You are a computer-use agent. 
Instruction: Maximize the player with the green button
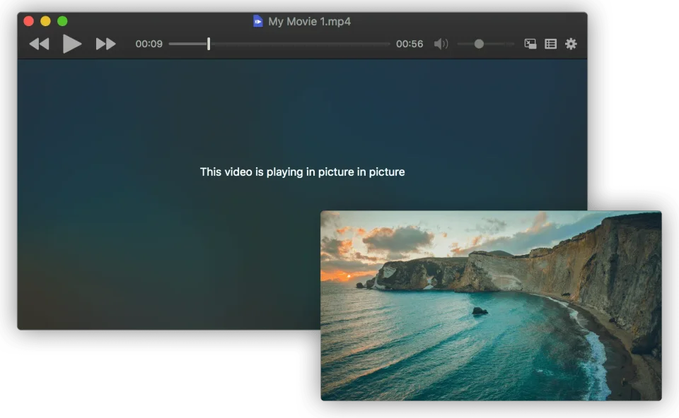pos(62,20)
